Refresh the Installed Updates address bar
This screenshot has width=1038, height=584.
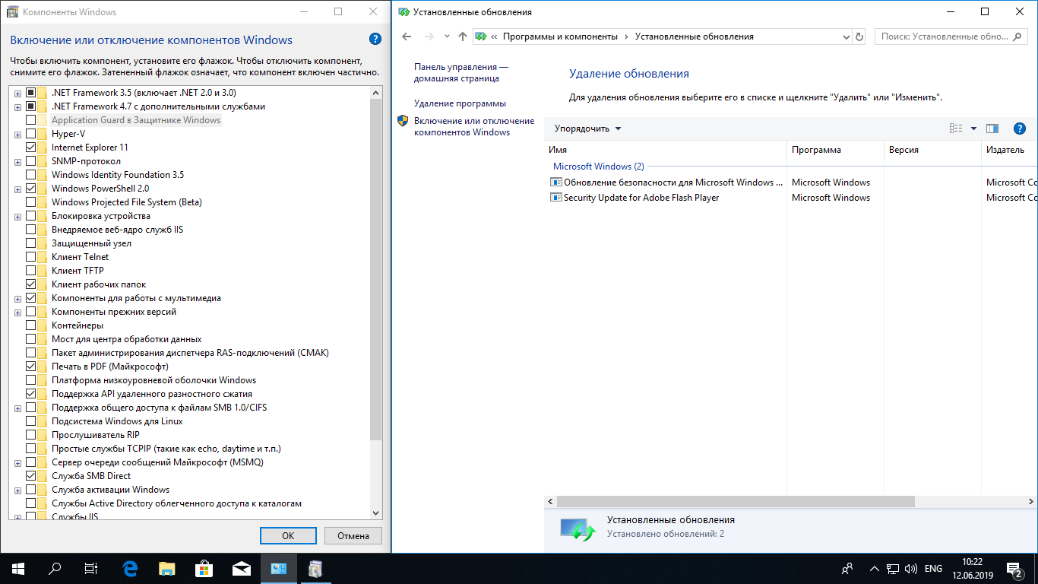pyautogui.click(x=859, y=36)
